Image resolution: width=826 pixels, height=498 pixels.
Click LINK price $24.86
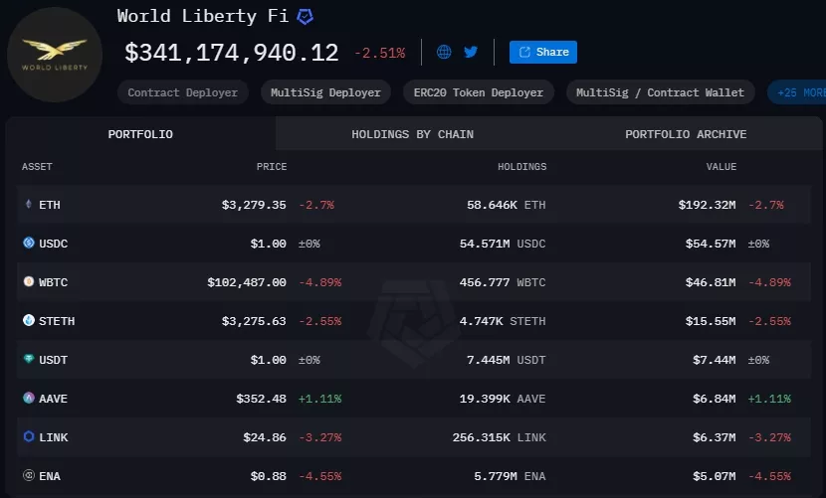265,437
